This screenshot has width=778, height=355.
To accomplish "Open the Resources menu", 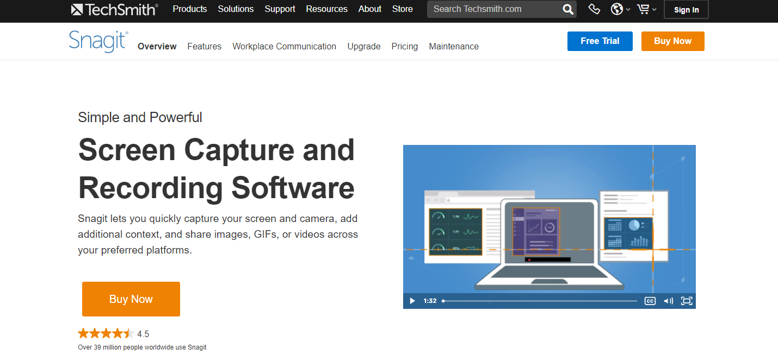I will 326,9.
